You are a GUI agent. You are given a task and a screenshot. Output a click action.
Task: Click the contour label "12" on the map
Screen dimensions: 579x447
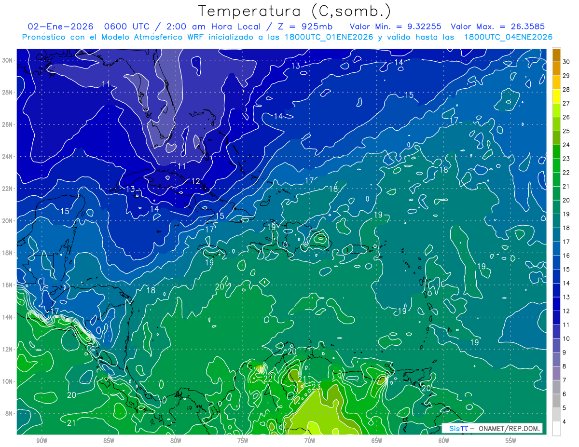(x=195, y=181)
